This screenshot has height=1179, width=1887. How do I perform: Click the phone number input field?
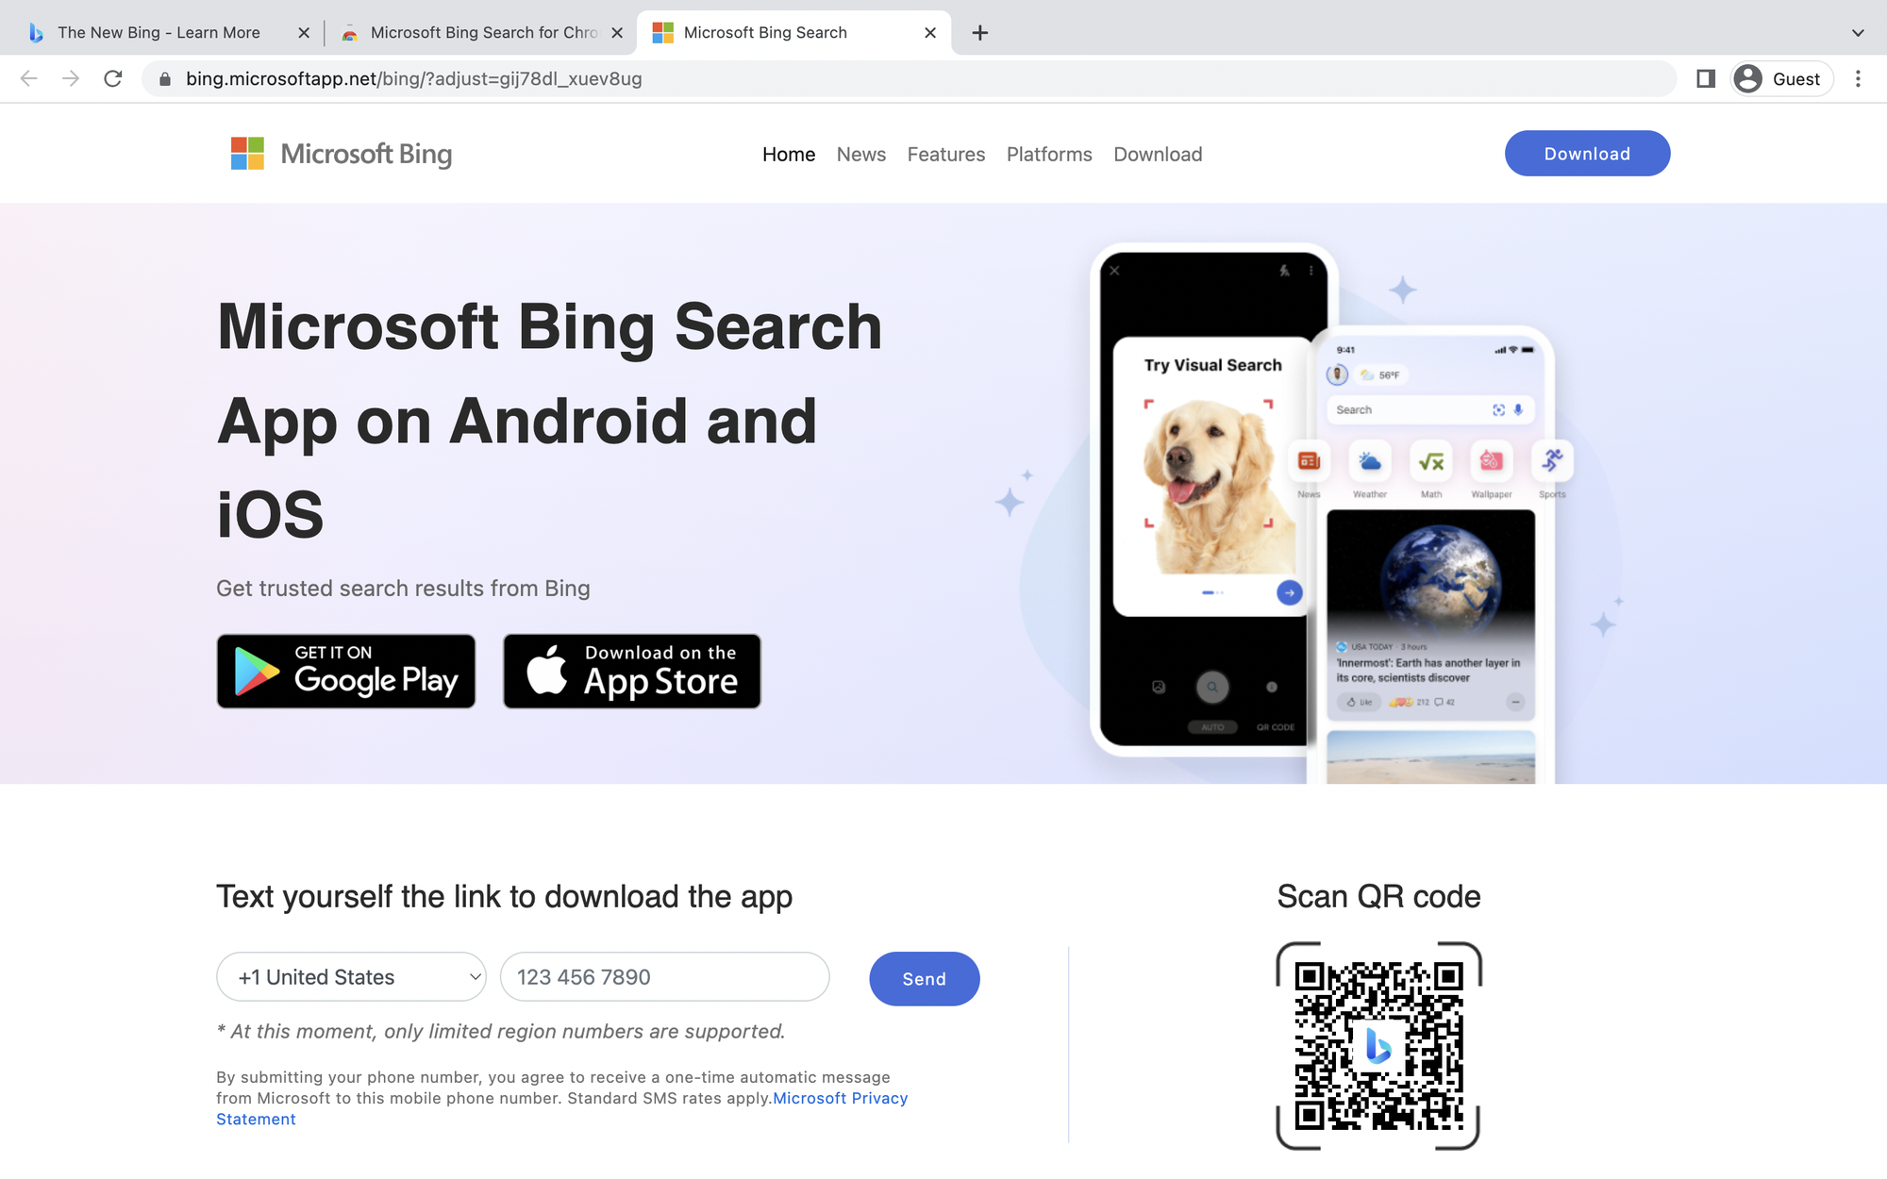pos(666,975)
